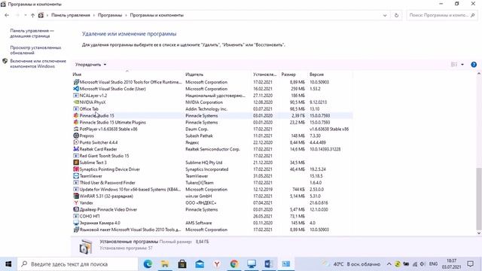
Task: Click the search Программы и компоненты field
Action: pos(441,15)
